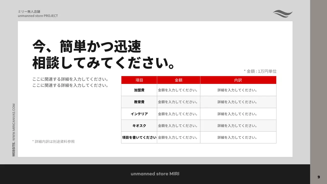Click the 金額を入力してください。cell in the 加盟費 row
This screenshot has width=327, height=184.
178,90
